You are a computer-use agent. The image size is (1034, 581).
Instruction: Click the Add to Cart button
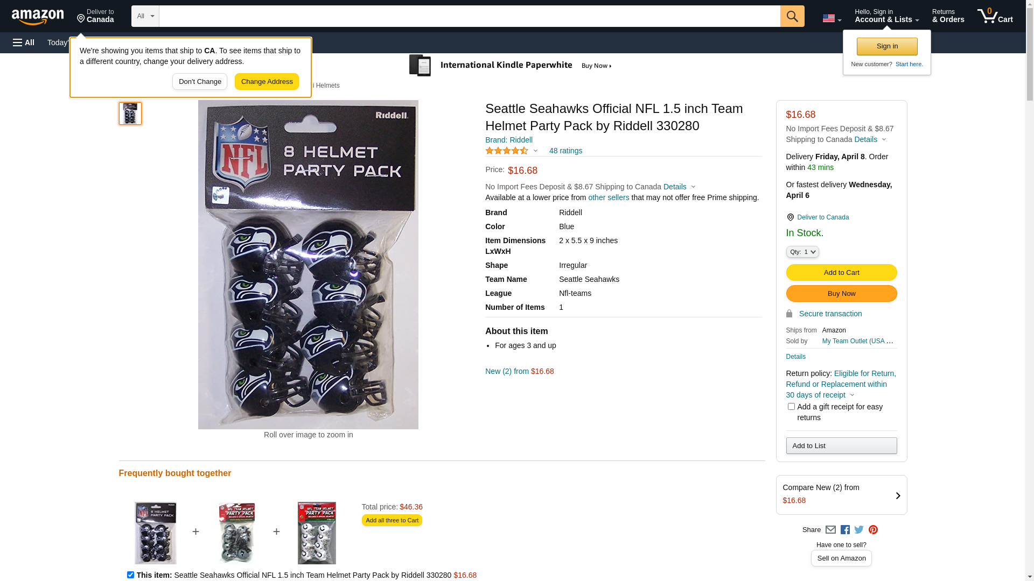[841, 273]
